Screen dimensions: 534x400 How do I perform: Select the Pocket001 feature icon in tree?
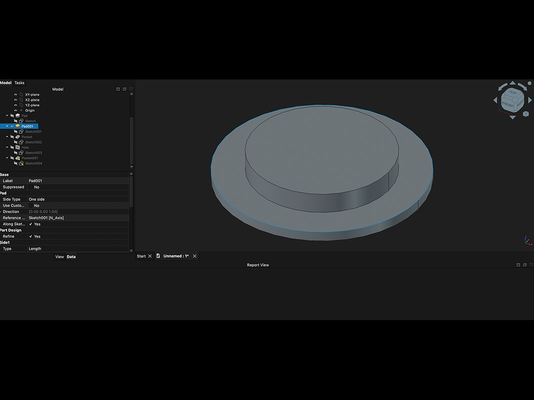(17, 158)
